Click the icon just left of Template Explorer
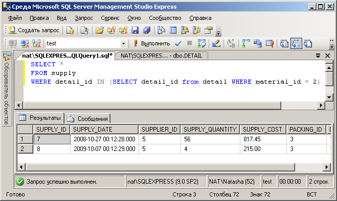This screenshot has height=201, width=337. (x=185, y=30)
